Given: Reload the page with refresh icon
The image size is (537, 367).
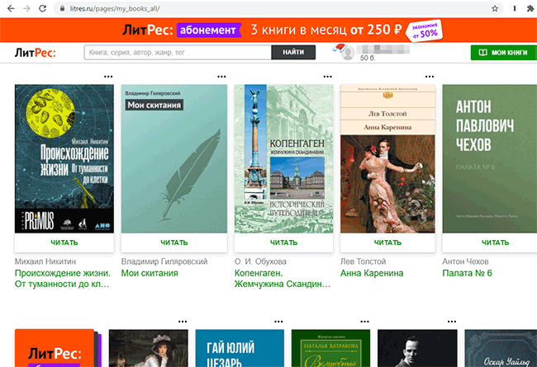Looking at the screenshot, I should click(42, 8).
